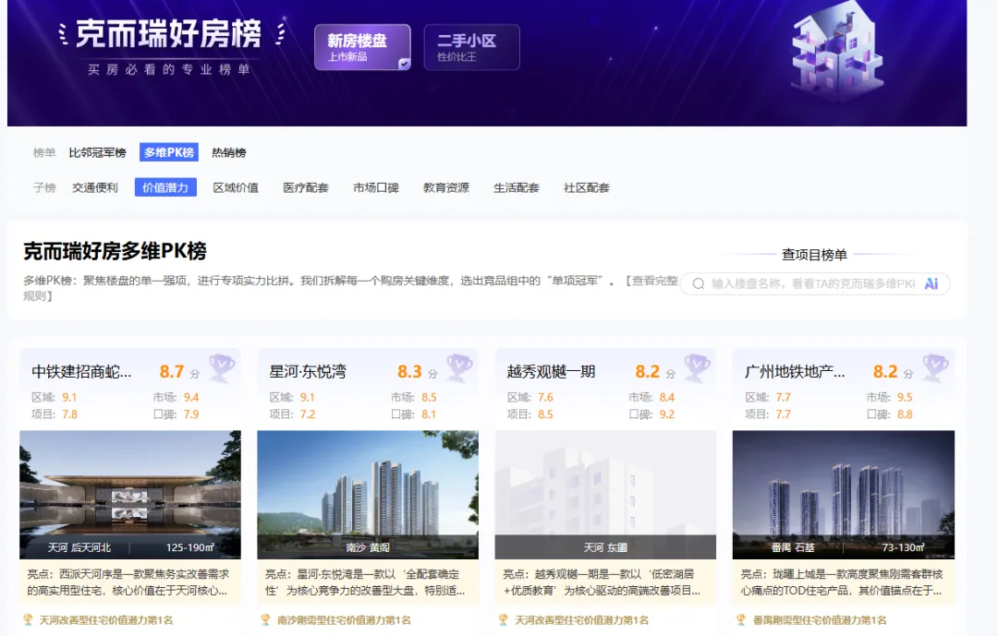Click the 125-190㎡ area label
This screenshot has height=636, width=998.
point(189,547)
